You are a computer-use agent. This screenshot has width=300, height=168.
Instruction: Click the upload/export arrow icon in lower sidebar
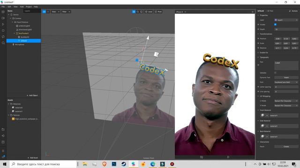[x=3, y=136]
